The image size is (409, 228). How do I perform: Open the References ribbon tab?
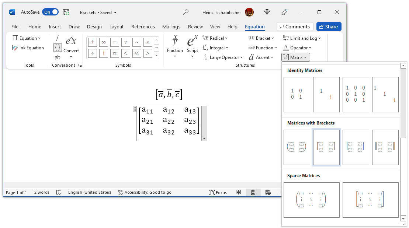[143, 27]
